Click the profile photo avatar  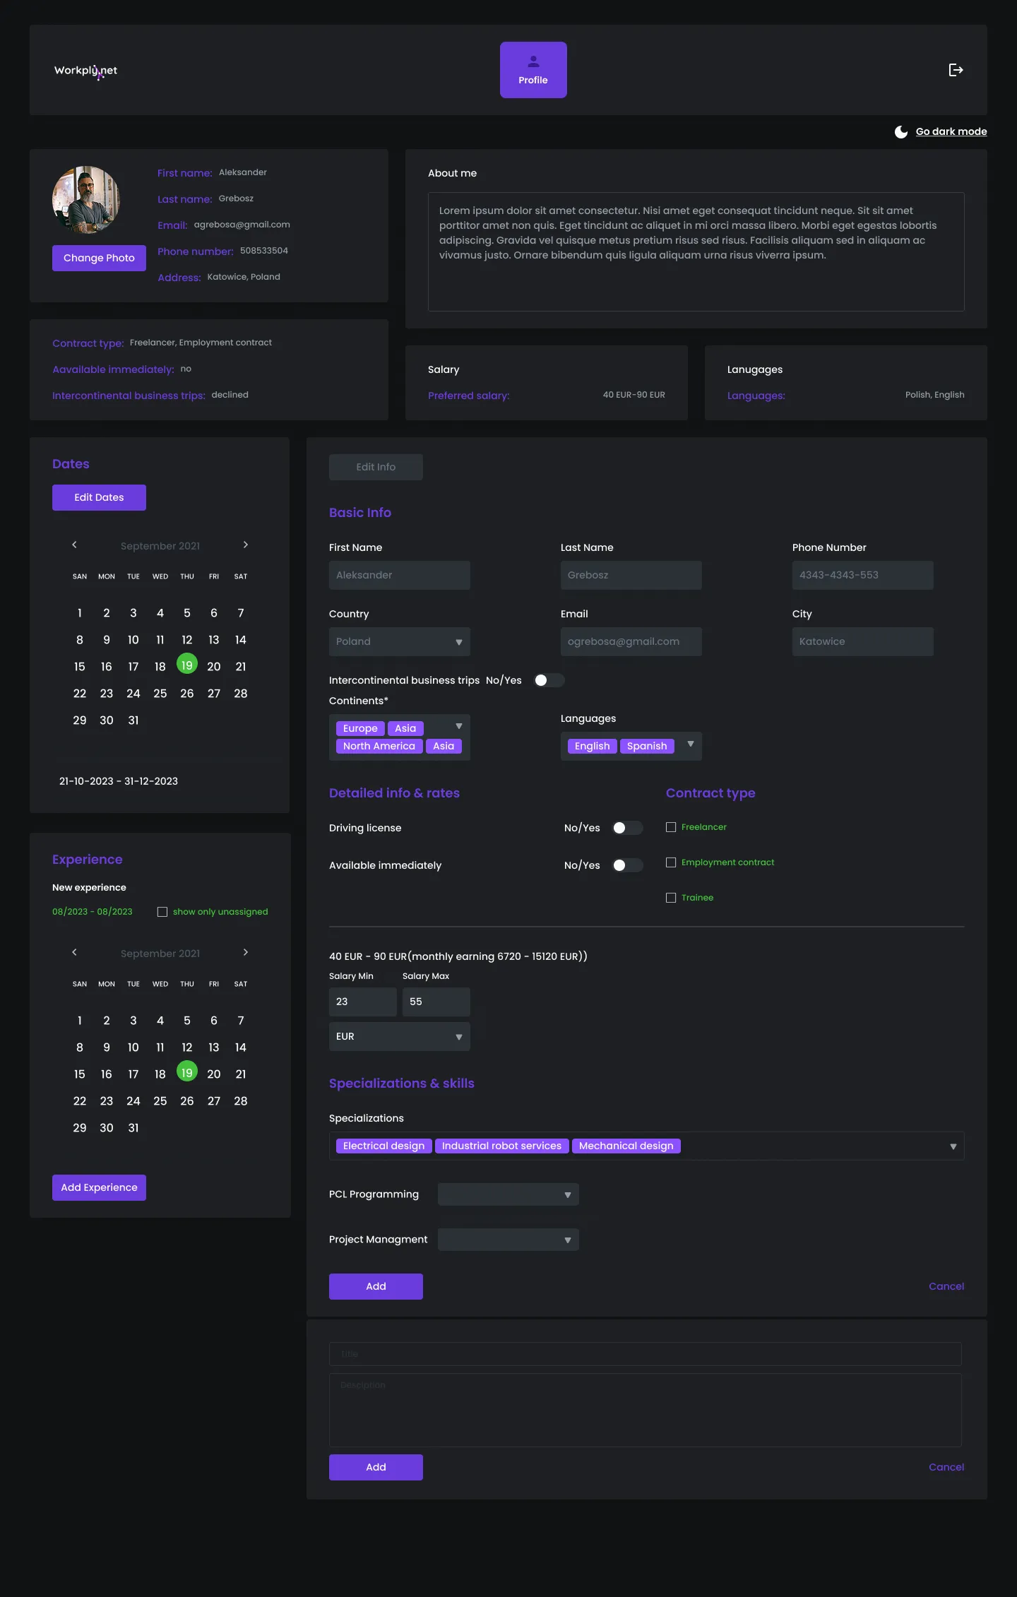(86, 200)
